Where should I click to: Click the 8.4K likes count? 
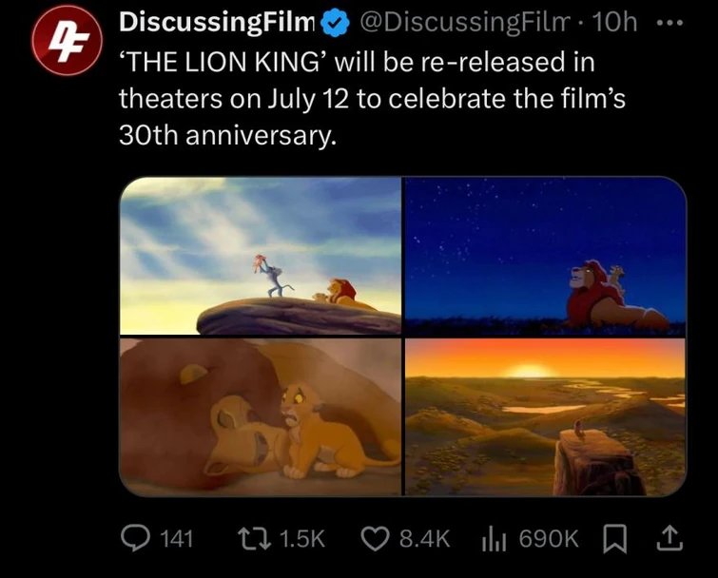point(423,538)
